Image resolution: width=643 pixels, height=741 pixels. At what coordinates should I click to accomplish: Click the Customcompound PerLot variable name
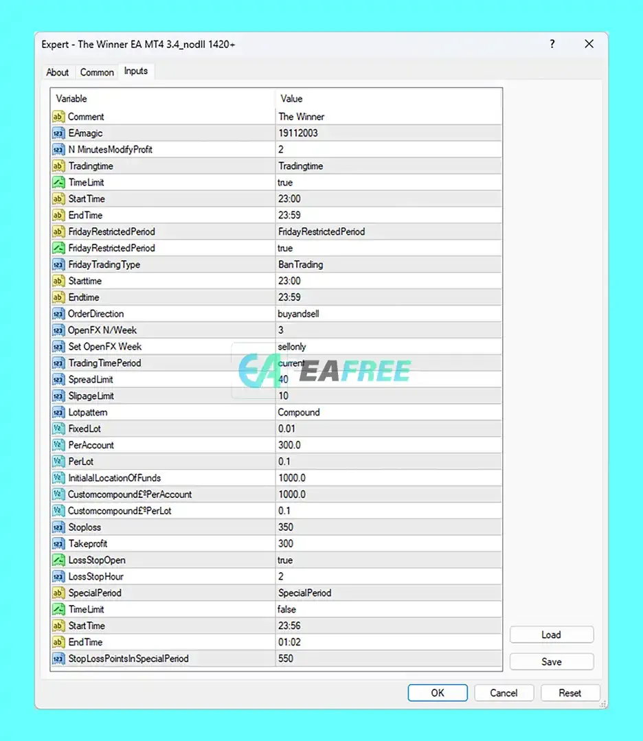pyautogui.click(x=120, y=511)
